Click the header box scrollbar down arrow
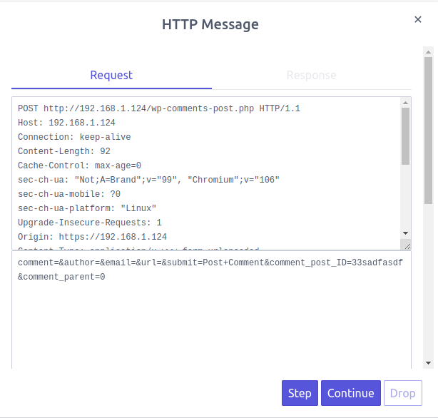Image resolution: width=438 pixels, height=418 pixels. point(405,233)
